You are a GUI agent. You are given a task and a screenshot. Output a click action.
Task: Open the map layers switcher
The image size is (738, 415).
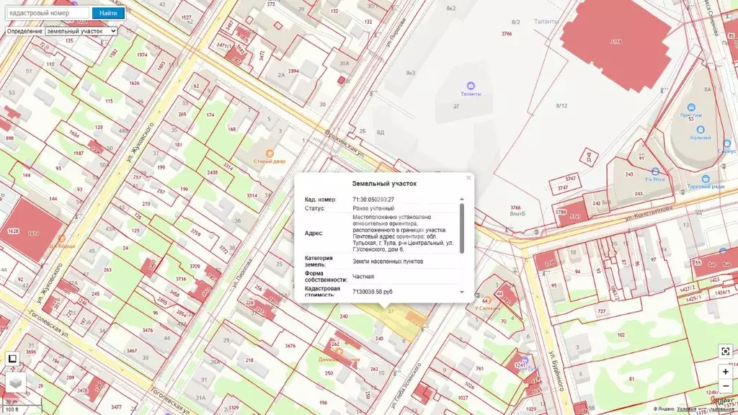[x=15, y=382]
